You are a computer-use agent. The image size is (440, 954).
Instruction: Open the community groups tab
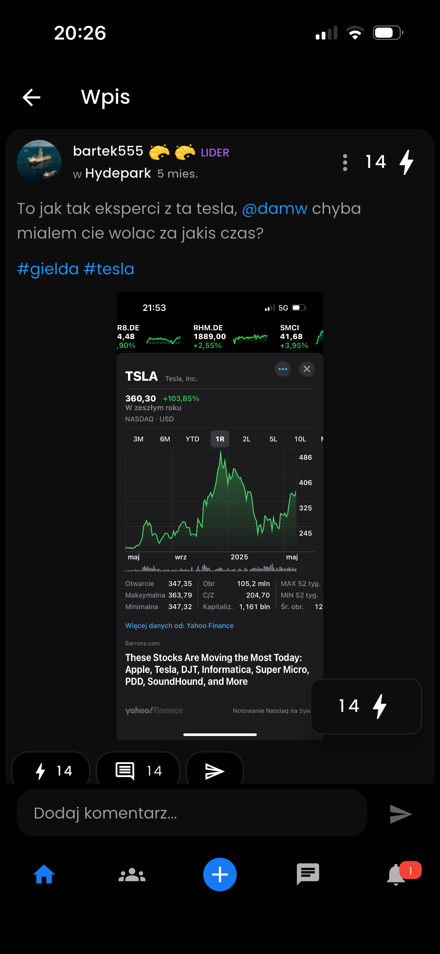pos(132,874)
